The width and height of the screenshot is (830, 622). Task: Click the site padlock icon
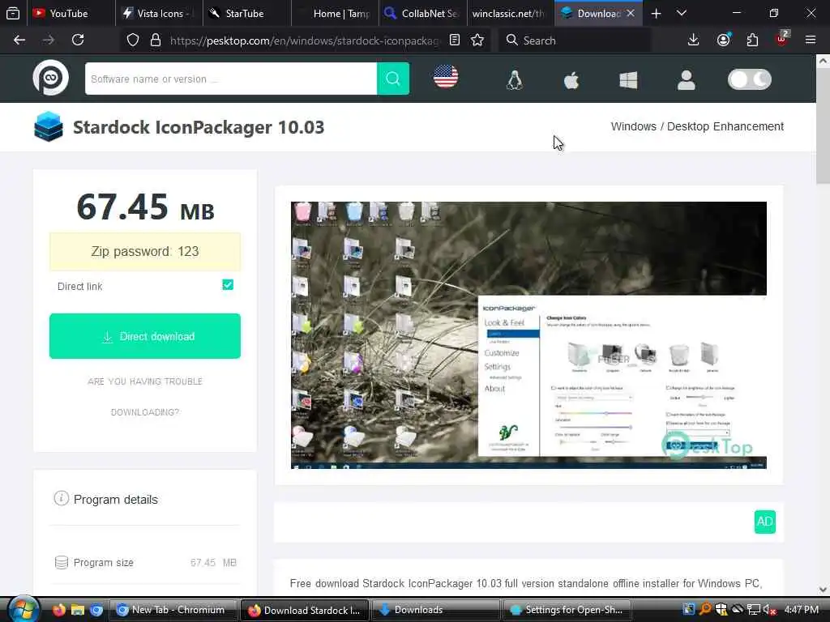(155, 40)
